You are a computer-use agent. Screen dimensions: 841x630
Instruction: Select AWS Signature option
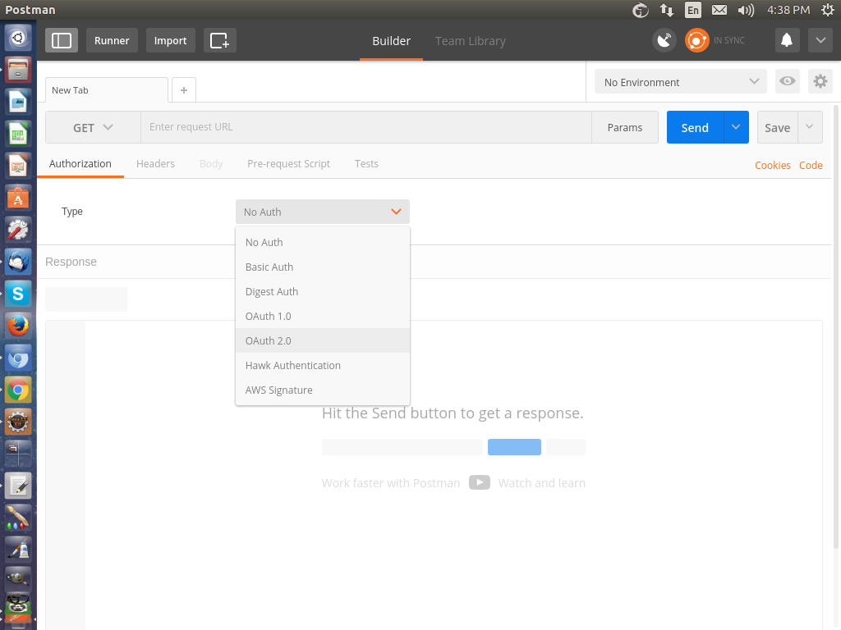(322, 390)
